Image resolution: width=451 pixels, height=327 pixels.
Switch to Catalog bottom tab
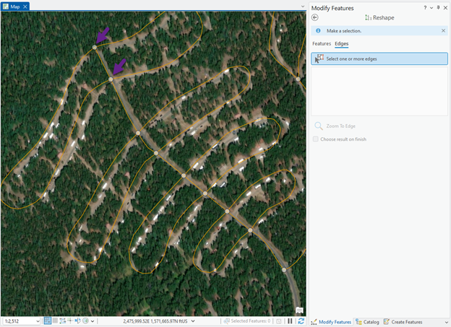[367, 322]
